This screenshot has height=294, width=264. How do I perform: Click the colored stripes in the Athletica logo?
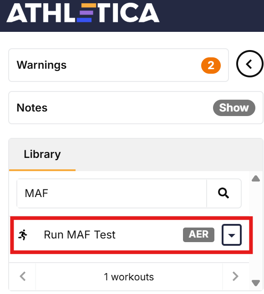click(86, 13)
